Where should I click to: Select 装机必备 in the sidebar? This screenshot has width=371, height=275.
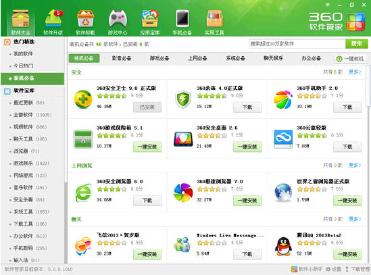coord(32,78)
